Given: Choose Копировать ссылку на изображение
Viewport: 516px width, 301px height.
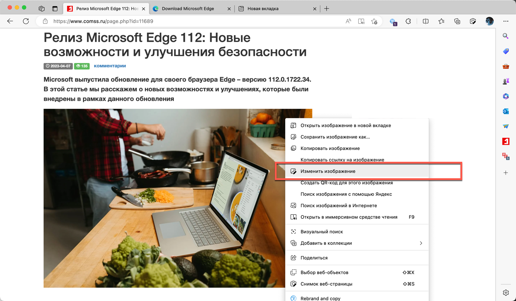Looking at the screenshot, I should pyautogui.click(x=357, y=160).
